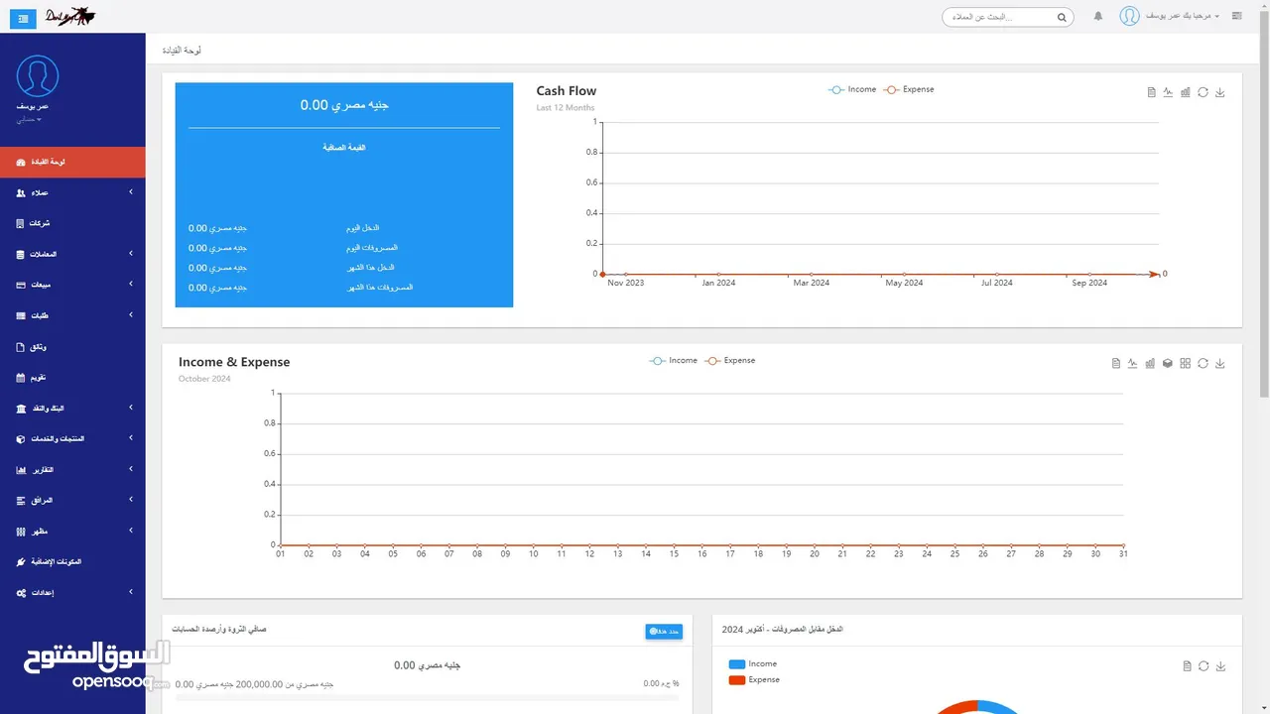Expand the طلبات orders menu
1270x714 pixels.
tap(72, 315)
